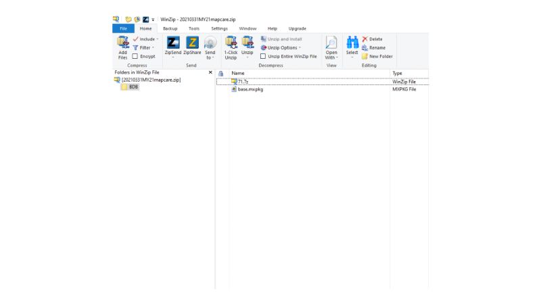Click the Rename icon

point(364,47)
